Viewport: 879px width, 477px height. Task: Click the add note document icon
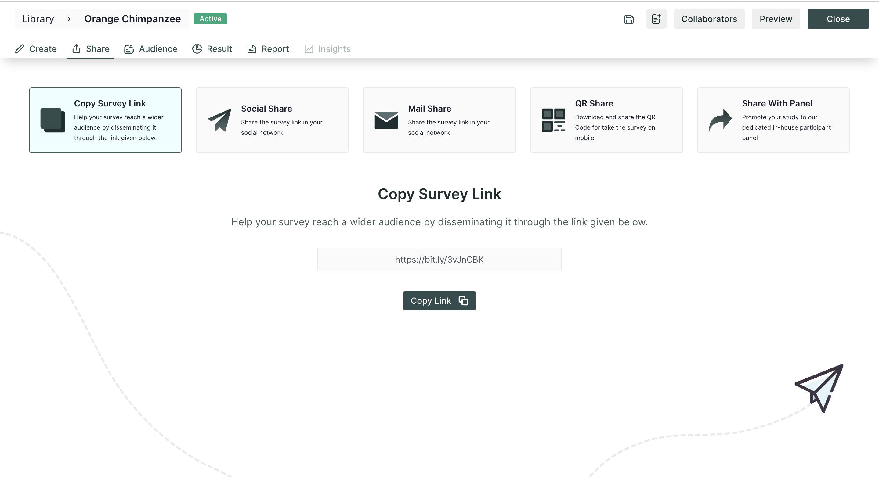coord(656,19)
